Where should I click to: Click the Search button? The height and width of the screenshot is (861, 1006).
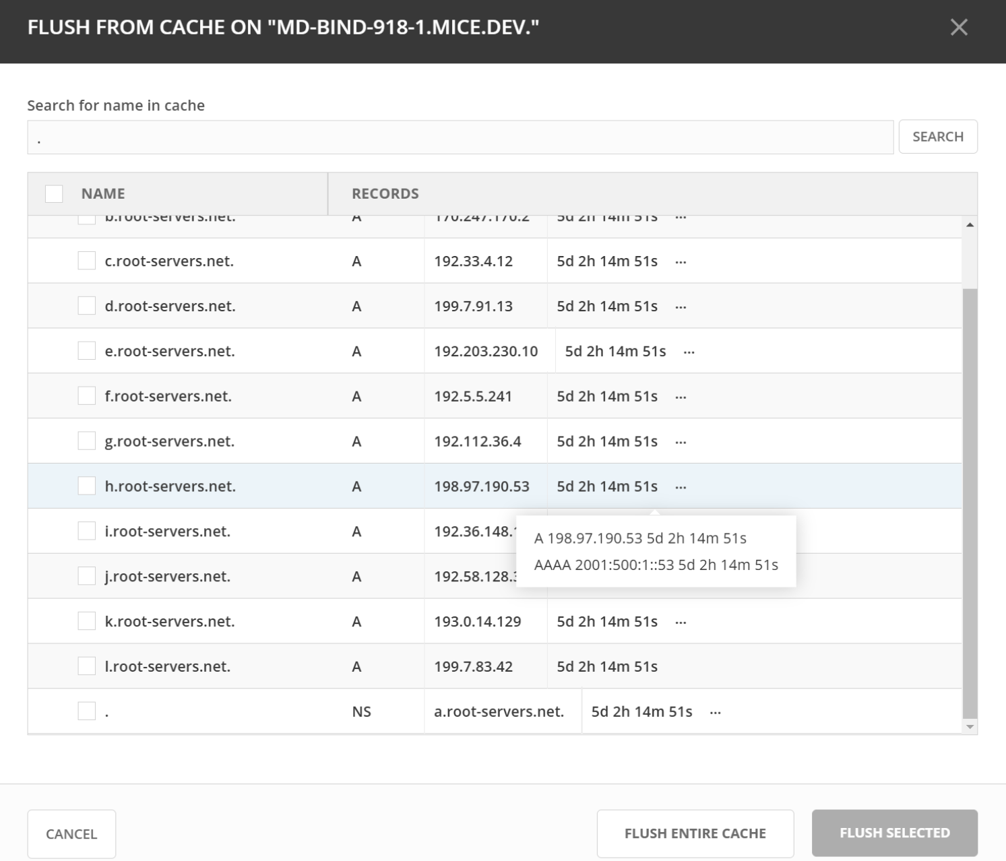point(937,137)
